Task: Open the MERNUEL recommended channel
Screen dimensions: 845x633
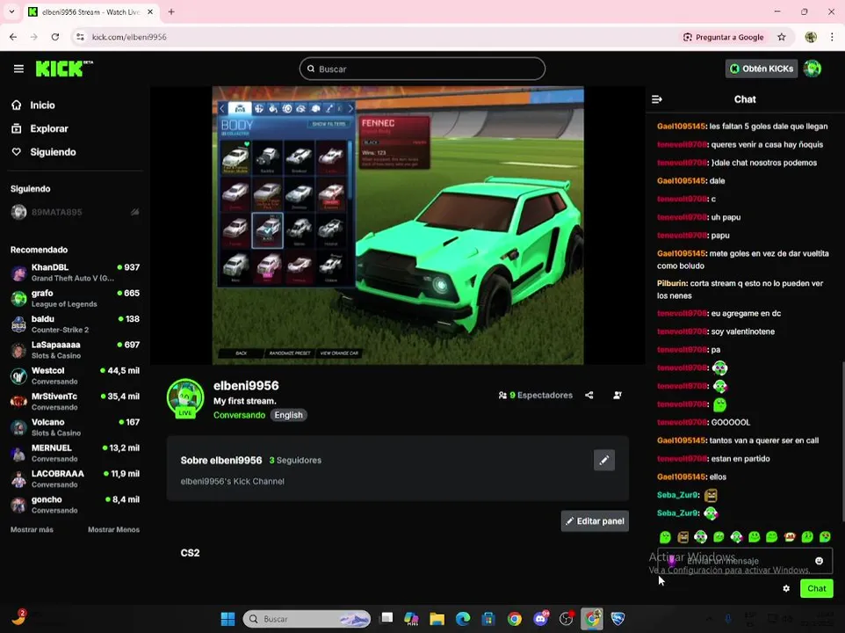Action: 76,453
